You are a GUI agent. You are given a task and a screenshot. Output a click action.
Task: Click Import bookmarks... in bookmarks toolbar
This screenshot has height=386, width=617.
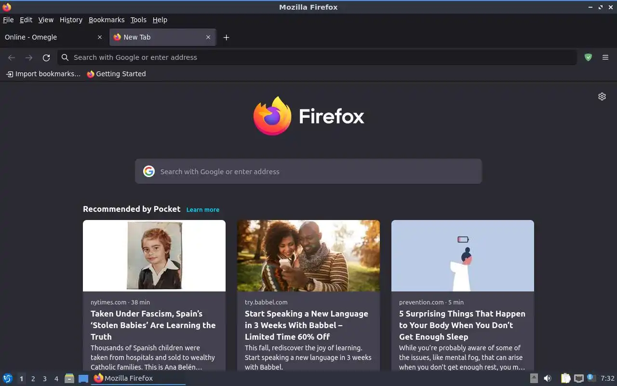click(x=43, y=74)
